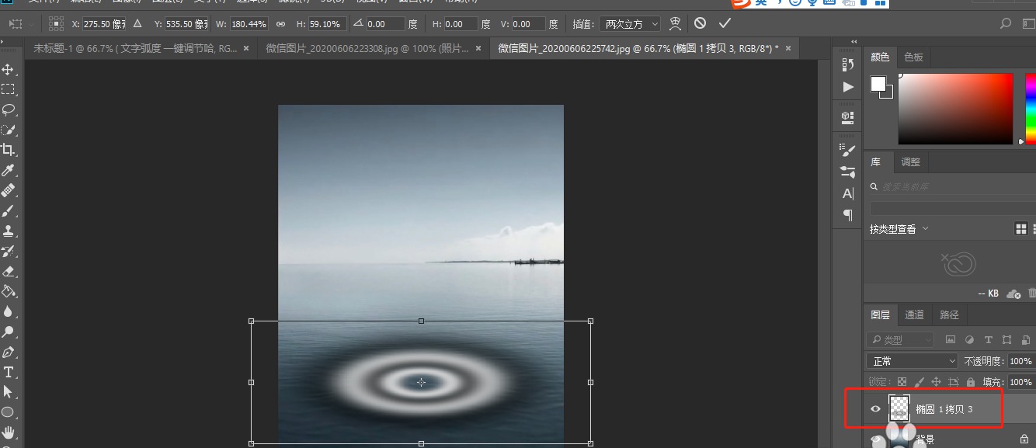Hide the 椭圆 1 拷贝 3 layer
The image size is (1036, 448).
876,408
